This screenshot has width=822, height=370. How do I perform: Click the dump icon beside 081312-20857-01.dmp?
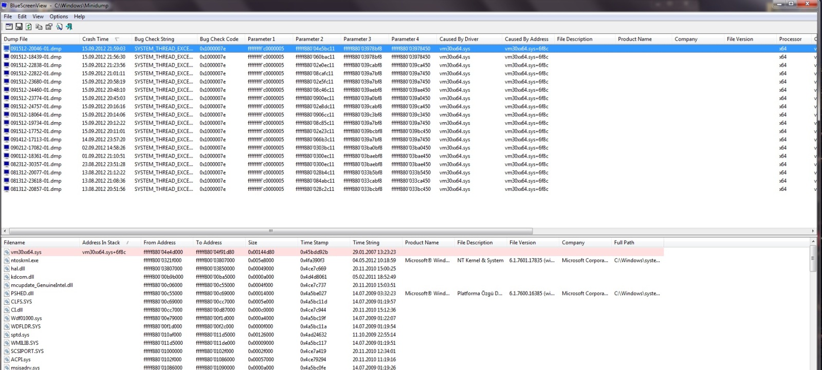[x=7, y=189]
